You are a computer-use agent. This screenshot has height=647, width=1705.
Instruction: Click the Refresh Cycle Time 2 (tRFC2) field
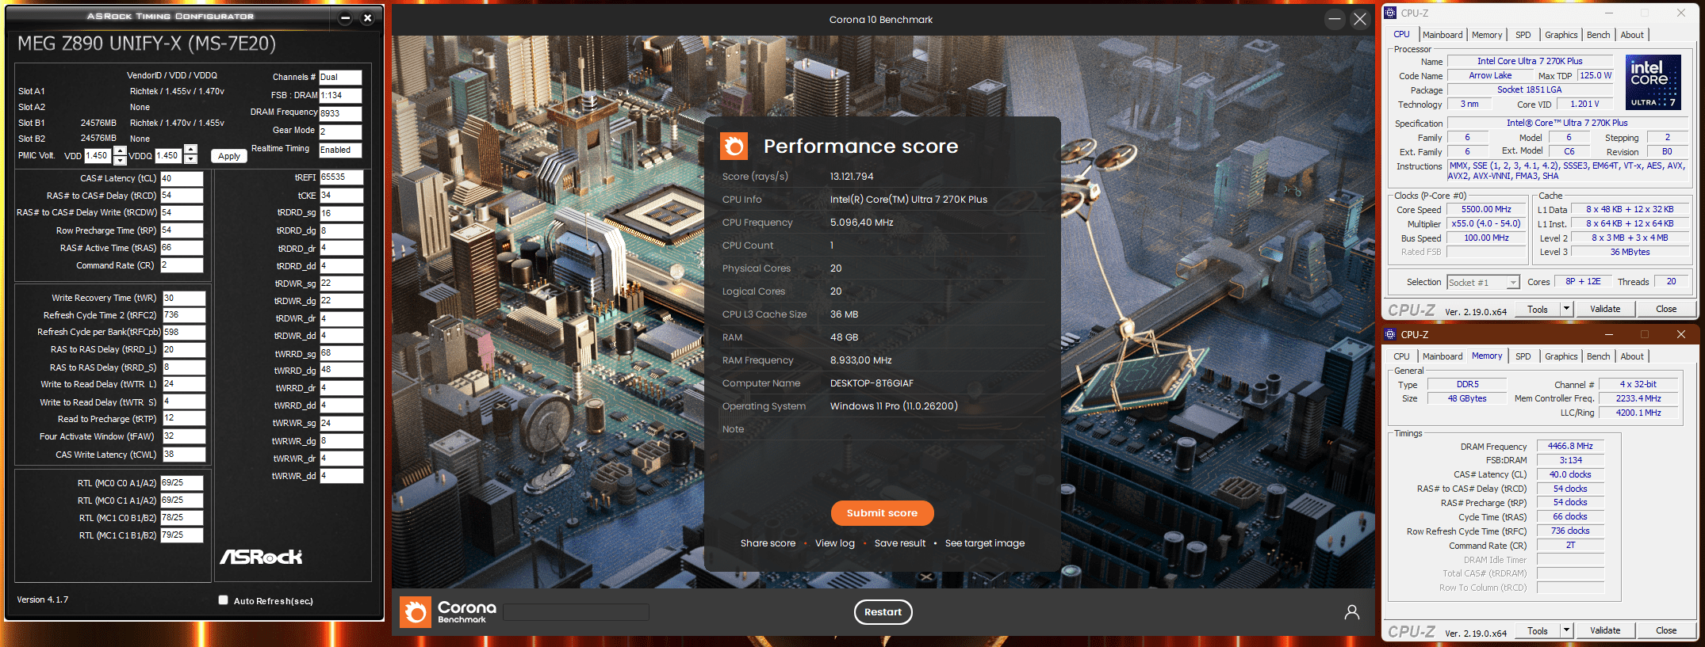(x=184, y=315)
